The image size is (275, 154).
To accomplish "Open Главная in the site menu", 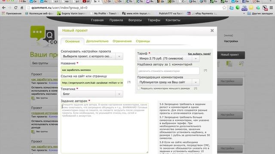I will click(x=97, y=20).
